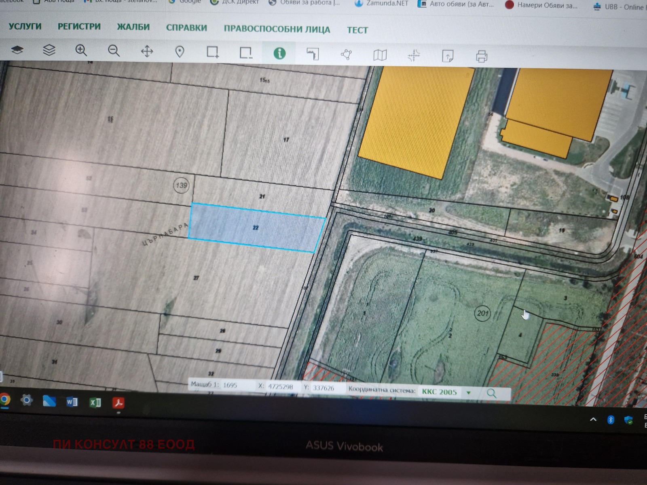Viewport: 647px width, 485px height.
Task: Select the ruler measure tool
Action: pos(313,54)
